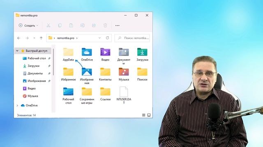
Task: Select the Поиски folder
Action: coord(142,74)
